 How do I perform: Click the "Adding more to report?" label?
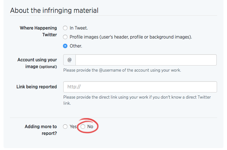coord(41,130)
